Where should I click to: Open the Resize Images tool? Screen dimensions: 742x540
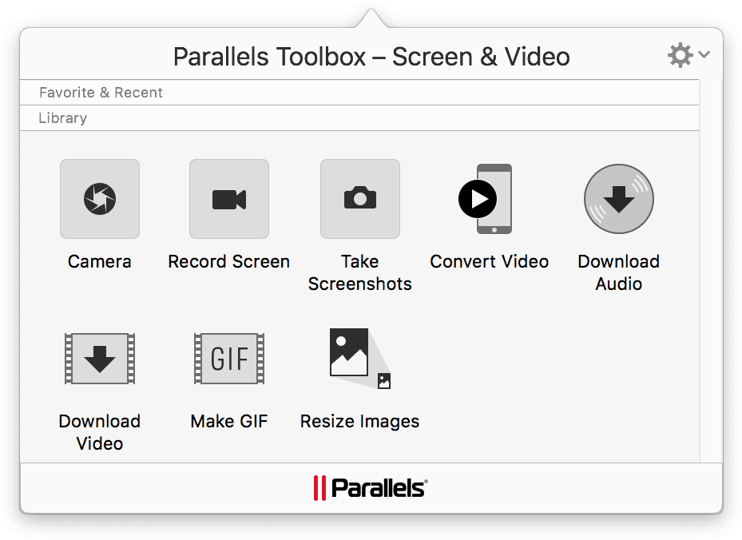(360, 358)
